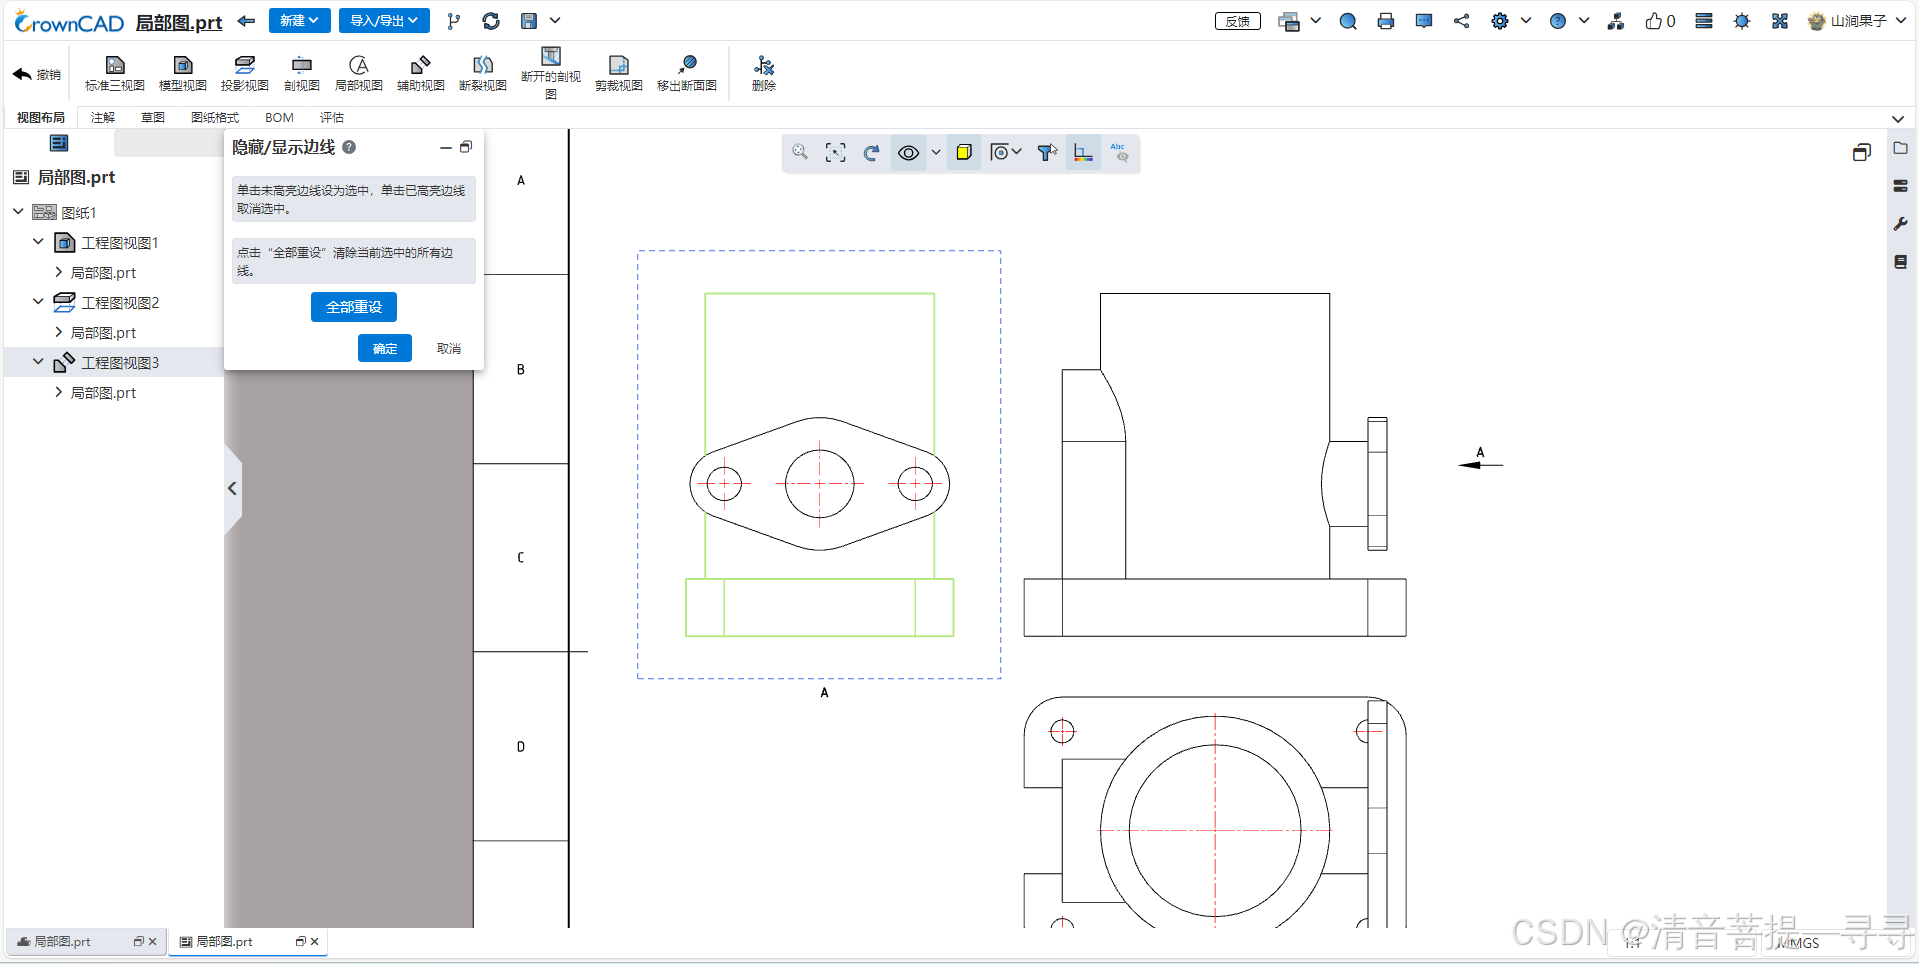The width and height of the screenshot is (1919, 964).
Task: Open the wrench icon on right sidebar
Action: click(1901, 224)
